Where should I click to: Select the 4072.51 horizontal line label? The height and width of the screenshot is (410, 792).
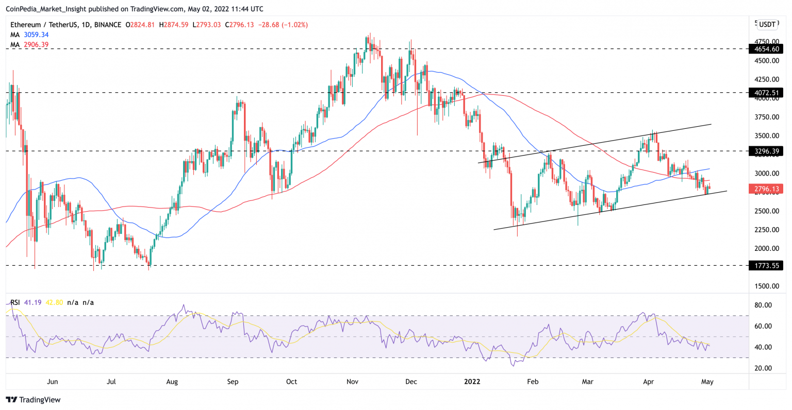766,93
